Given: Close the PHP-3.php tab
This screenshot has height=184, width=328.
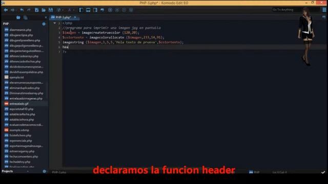Looking at the screenshot, I should pyautogui.click(x=75, y=17).
